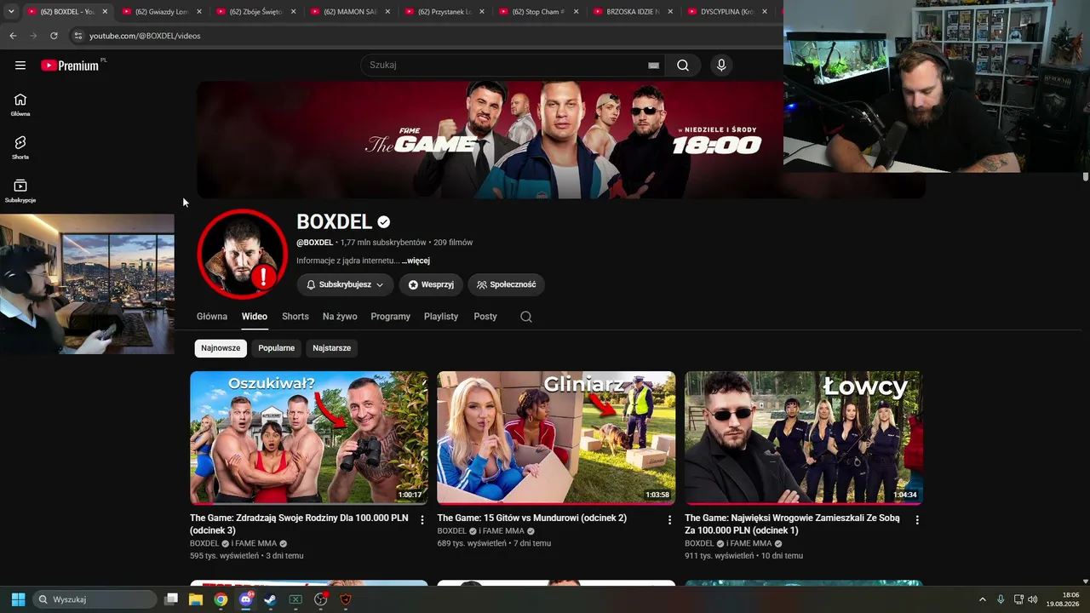Switch to the MAMON browser tab
The width and height of the screenshot is (1090, 613).
click(350, 12)
